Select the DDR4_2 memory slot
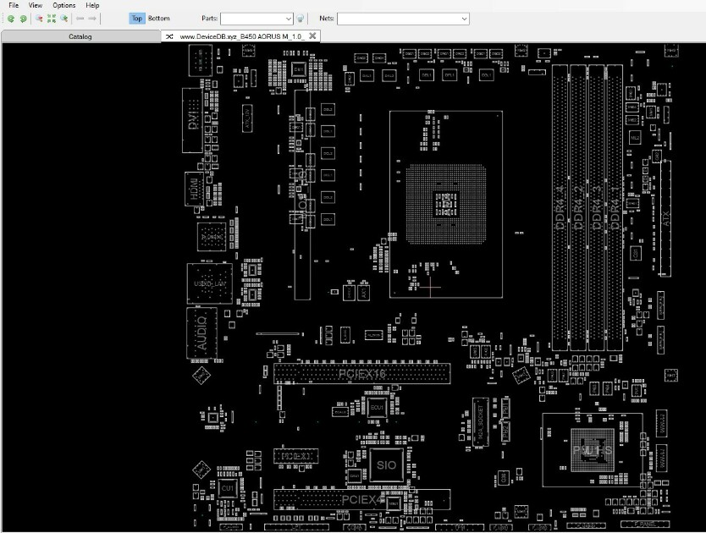The image size is (706, 533). [x=578, y=207]
